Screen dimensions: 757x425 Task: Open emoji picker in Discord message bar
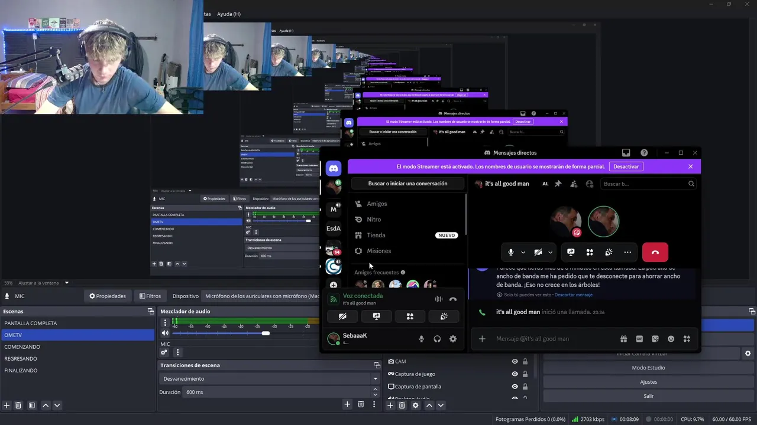[671, 339]
